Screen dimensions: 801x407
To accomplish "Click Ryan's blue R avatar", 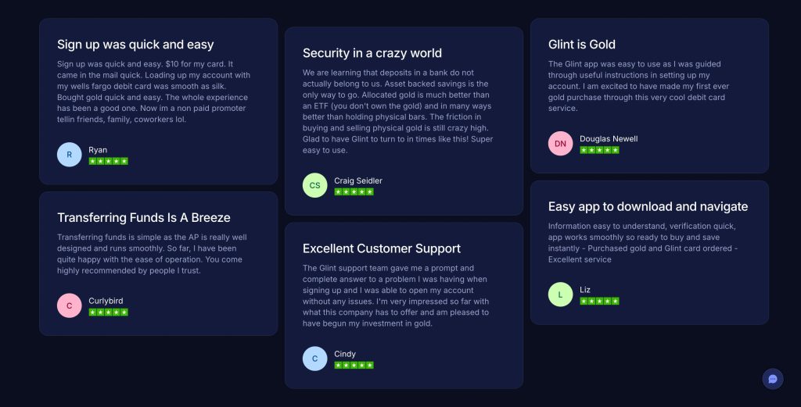I will pyautogui.click(x=69, y=155).
